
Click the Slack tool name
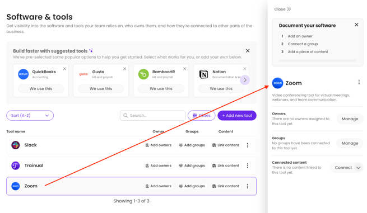[31, 145]
